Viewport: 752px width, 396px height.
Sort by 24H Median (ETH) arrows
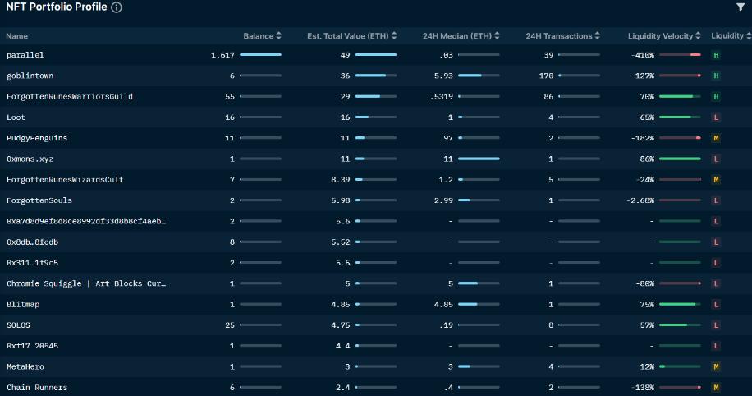point(498,36)
